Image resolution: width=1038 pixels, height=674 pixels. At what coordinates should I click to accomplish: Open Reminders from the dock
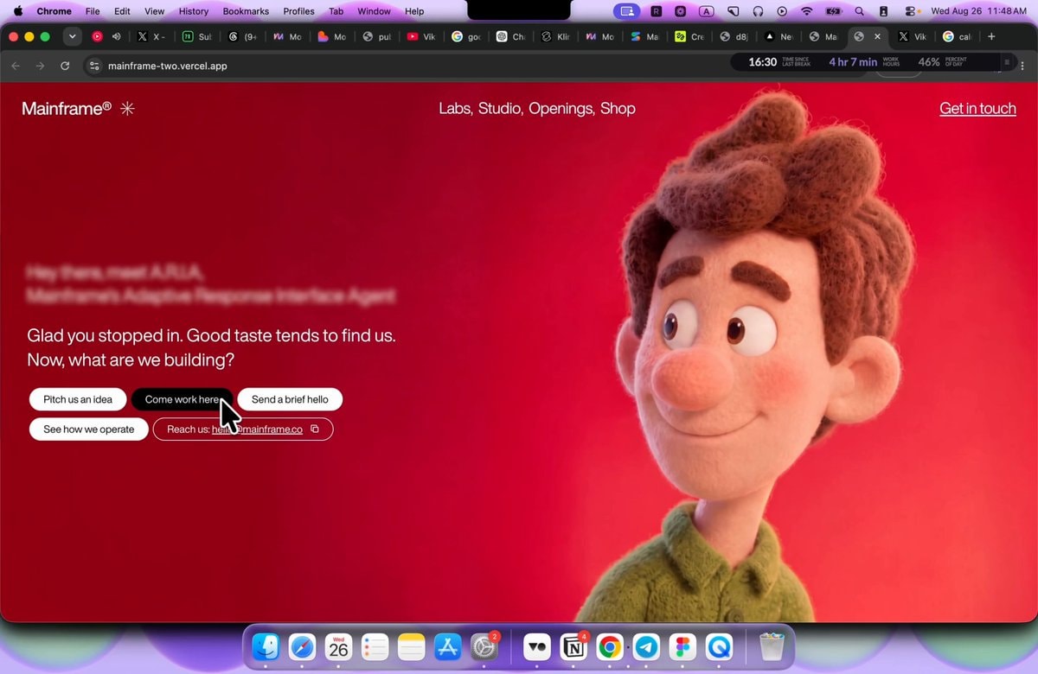coord(375,646)
